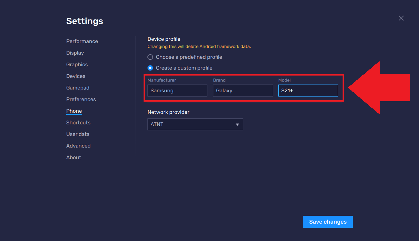Close the Settings window

point(401,18)
